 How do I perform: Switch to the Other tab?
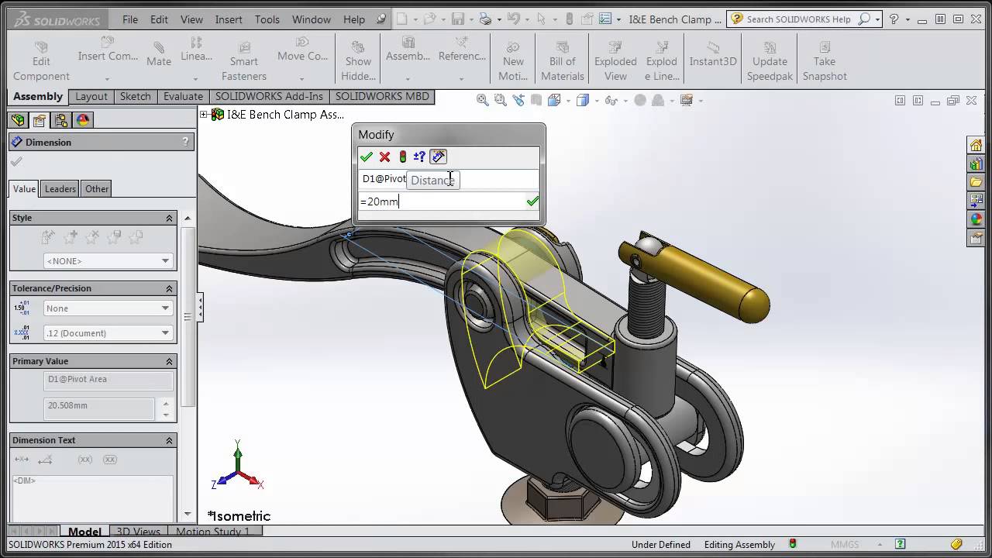[97, 188]
